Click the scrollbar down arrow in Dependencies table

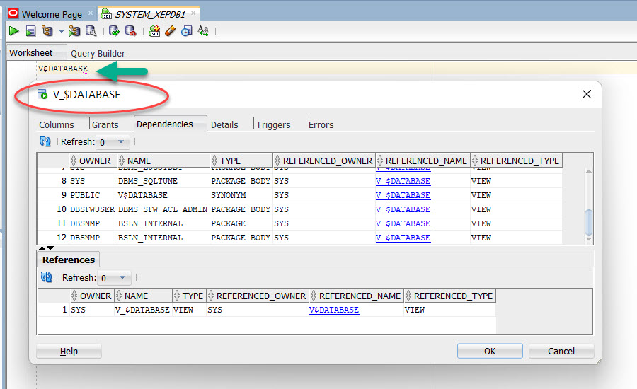click(x=589, y=239)
